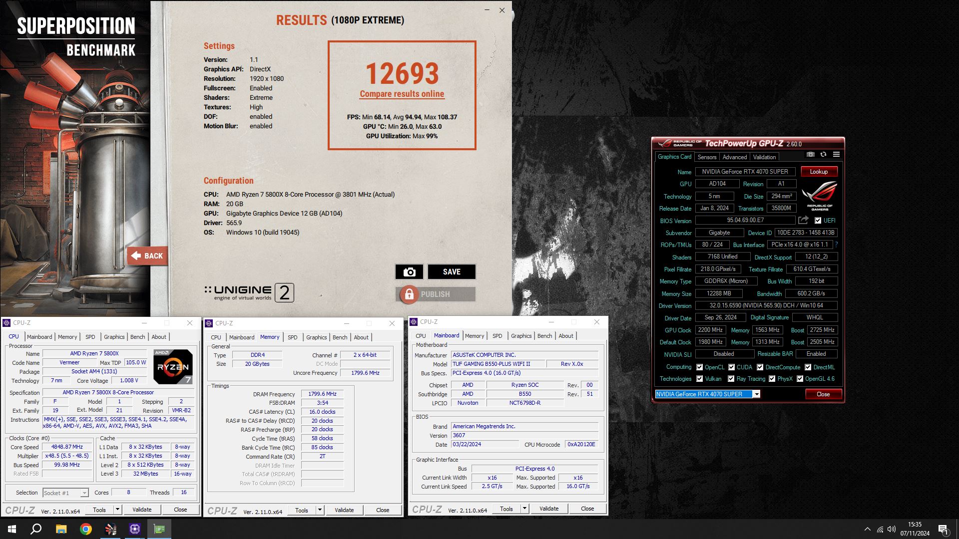959x539 pixels.
Task: Click the 12693 benchmark score
Action: click(x=402, y=73)
